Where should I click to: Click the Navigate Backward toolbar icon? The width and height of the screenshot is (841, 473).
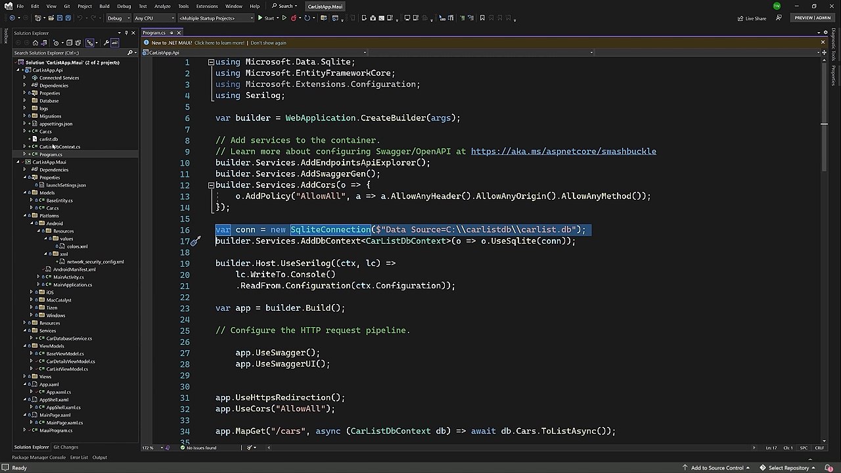[x=12, y=18]
